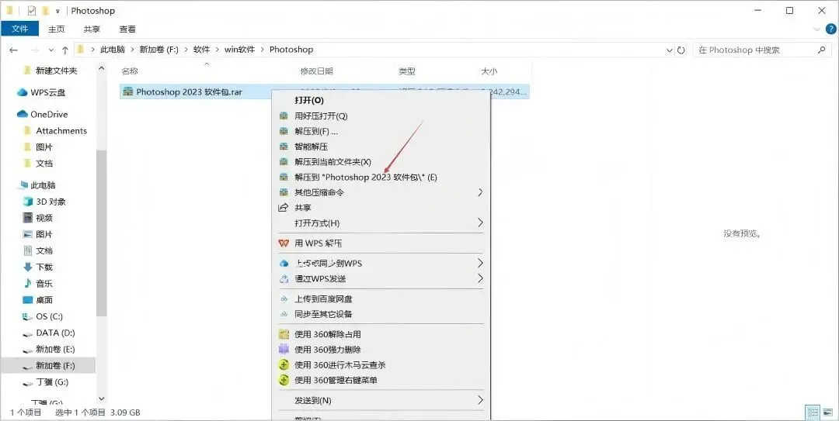Open the 文件 ribbon tab
This screenshot has height=421, width=839.
tap(19, 29)
